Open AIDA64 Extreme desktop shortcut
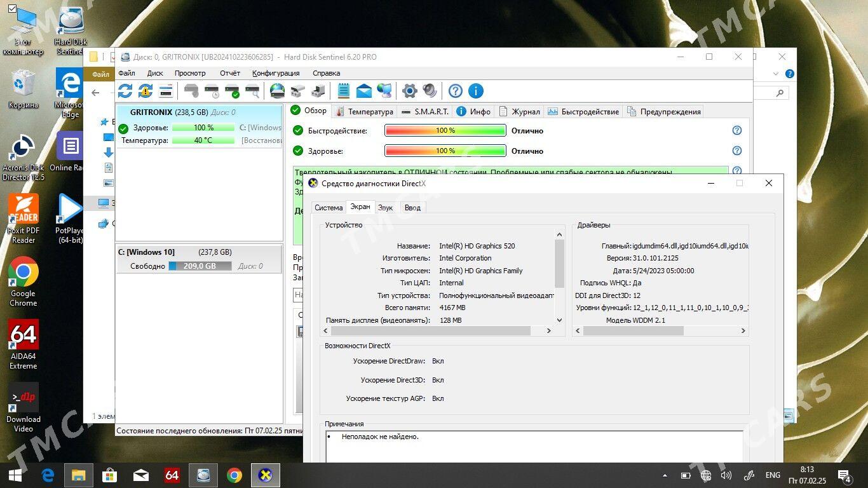 click(x=24, y=344)
